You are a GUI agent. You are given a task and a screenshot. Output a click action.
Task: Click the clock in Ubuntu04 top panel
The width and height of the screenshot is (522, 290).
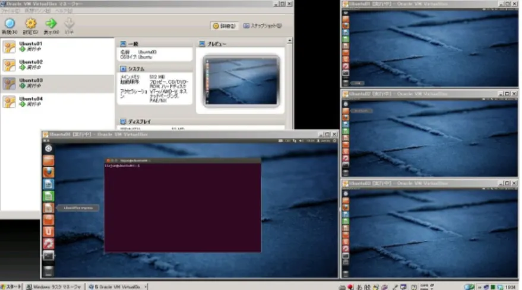coord(310,141)
